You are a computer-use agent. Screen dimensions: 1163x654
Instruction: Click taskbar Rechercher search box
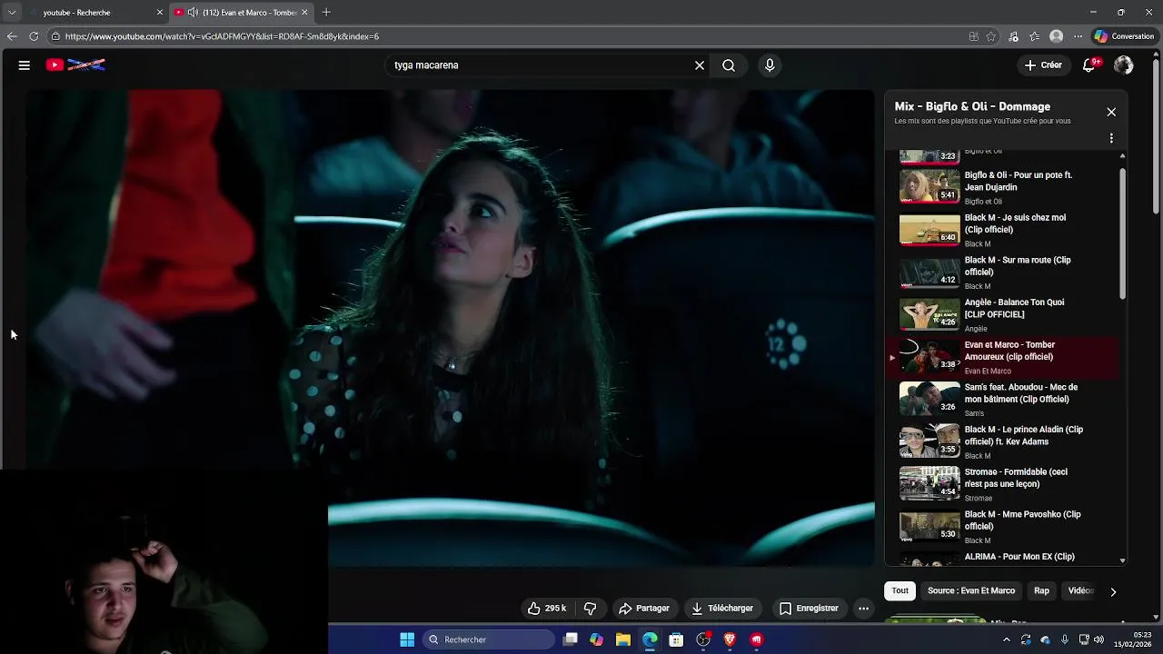click(x=489, y=639)
